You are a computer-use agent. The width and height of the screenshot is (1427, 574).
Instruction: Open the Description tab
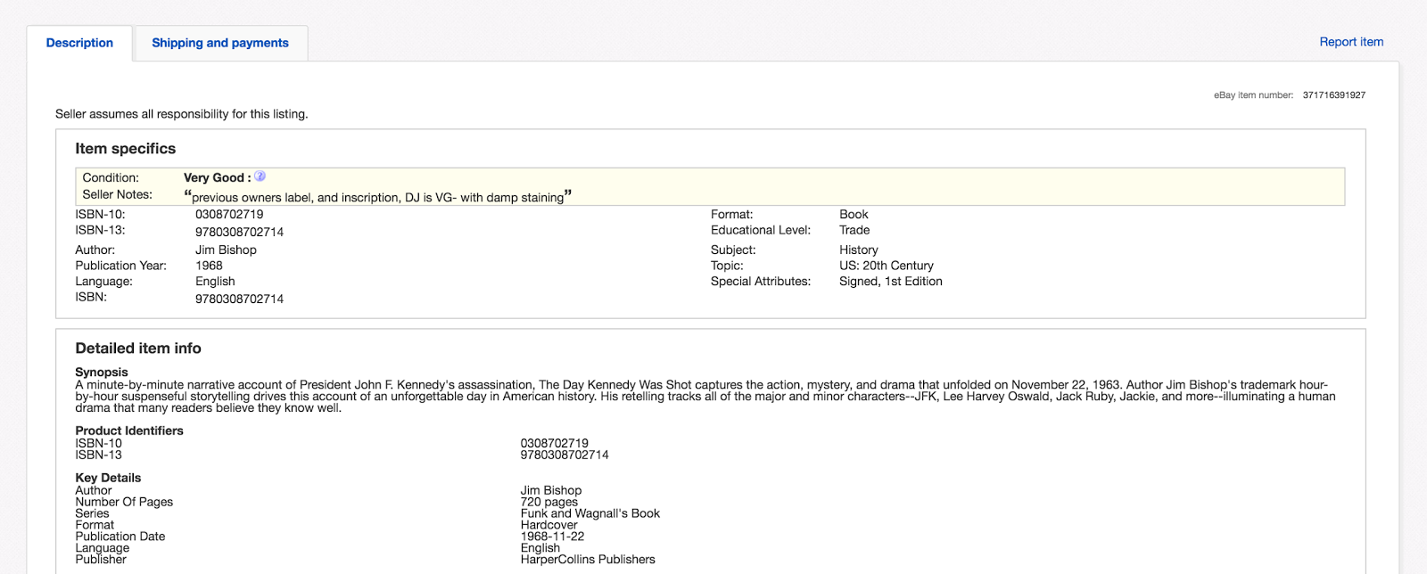79,43
